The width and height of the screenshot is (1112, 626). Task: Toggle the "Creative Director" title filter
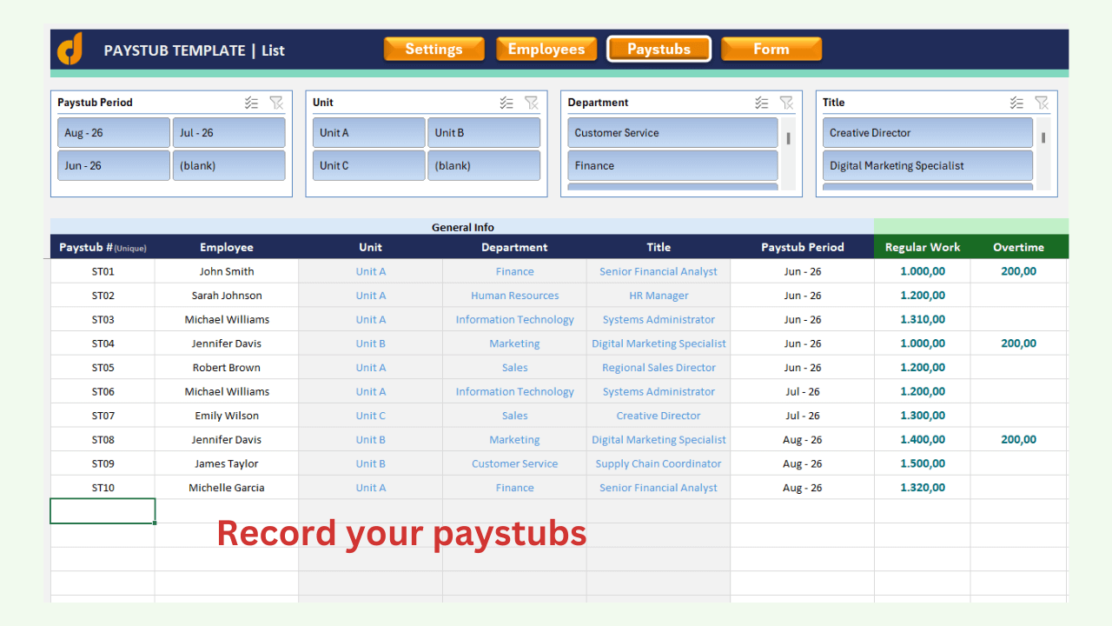[927, 132]
